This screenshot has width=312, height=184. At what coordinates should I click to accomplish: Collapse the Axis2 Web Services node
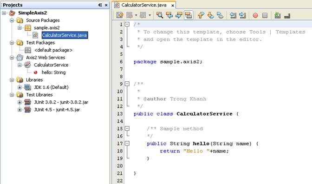(12, 58)
